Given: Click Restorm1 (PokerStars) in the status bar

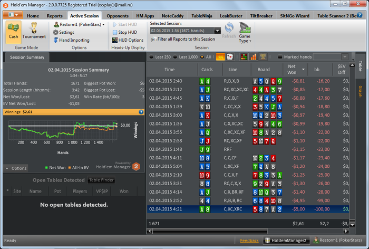Looking at the screenshot, I should pyautogui.click(x=338, y=240).
